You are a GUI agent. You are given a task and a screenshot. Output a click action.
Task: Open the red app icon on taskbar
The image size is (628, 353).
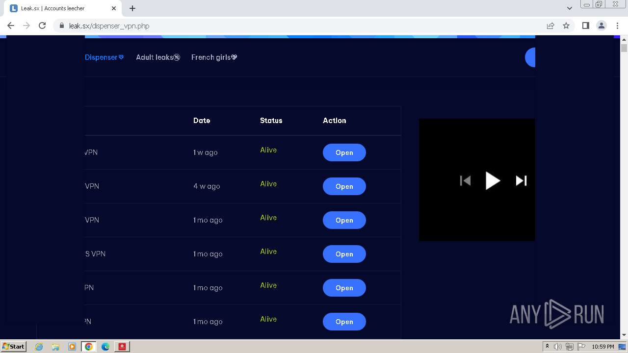click(x=122, y=347)
